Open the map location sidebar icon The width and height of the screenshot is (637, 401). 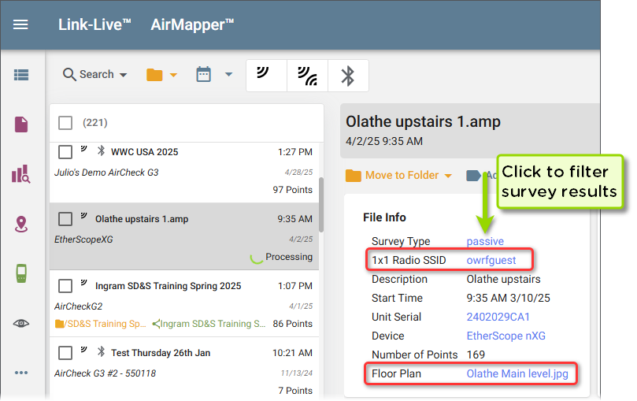click(21, 225)
